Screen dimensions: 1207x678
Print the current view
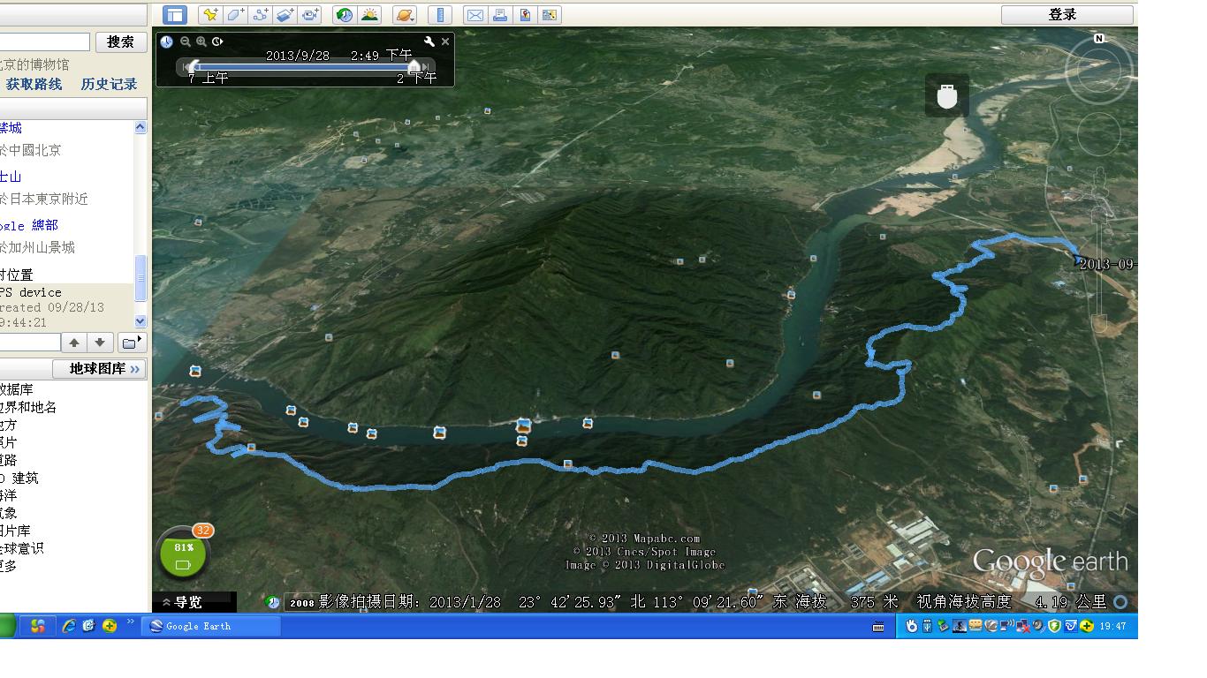[x=500, y=15]
